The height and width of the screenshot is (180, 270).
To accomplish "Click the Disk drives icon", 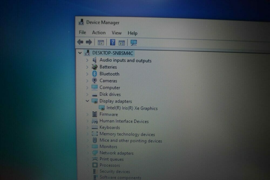I will 94,95.
